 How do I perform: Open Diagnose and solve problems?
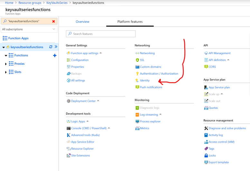(x=227, y=128)
